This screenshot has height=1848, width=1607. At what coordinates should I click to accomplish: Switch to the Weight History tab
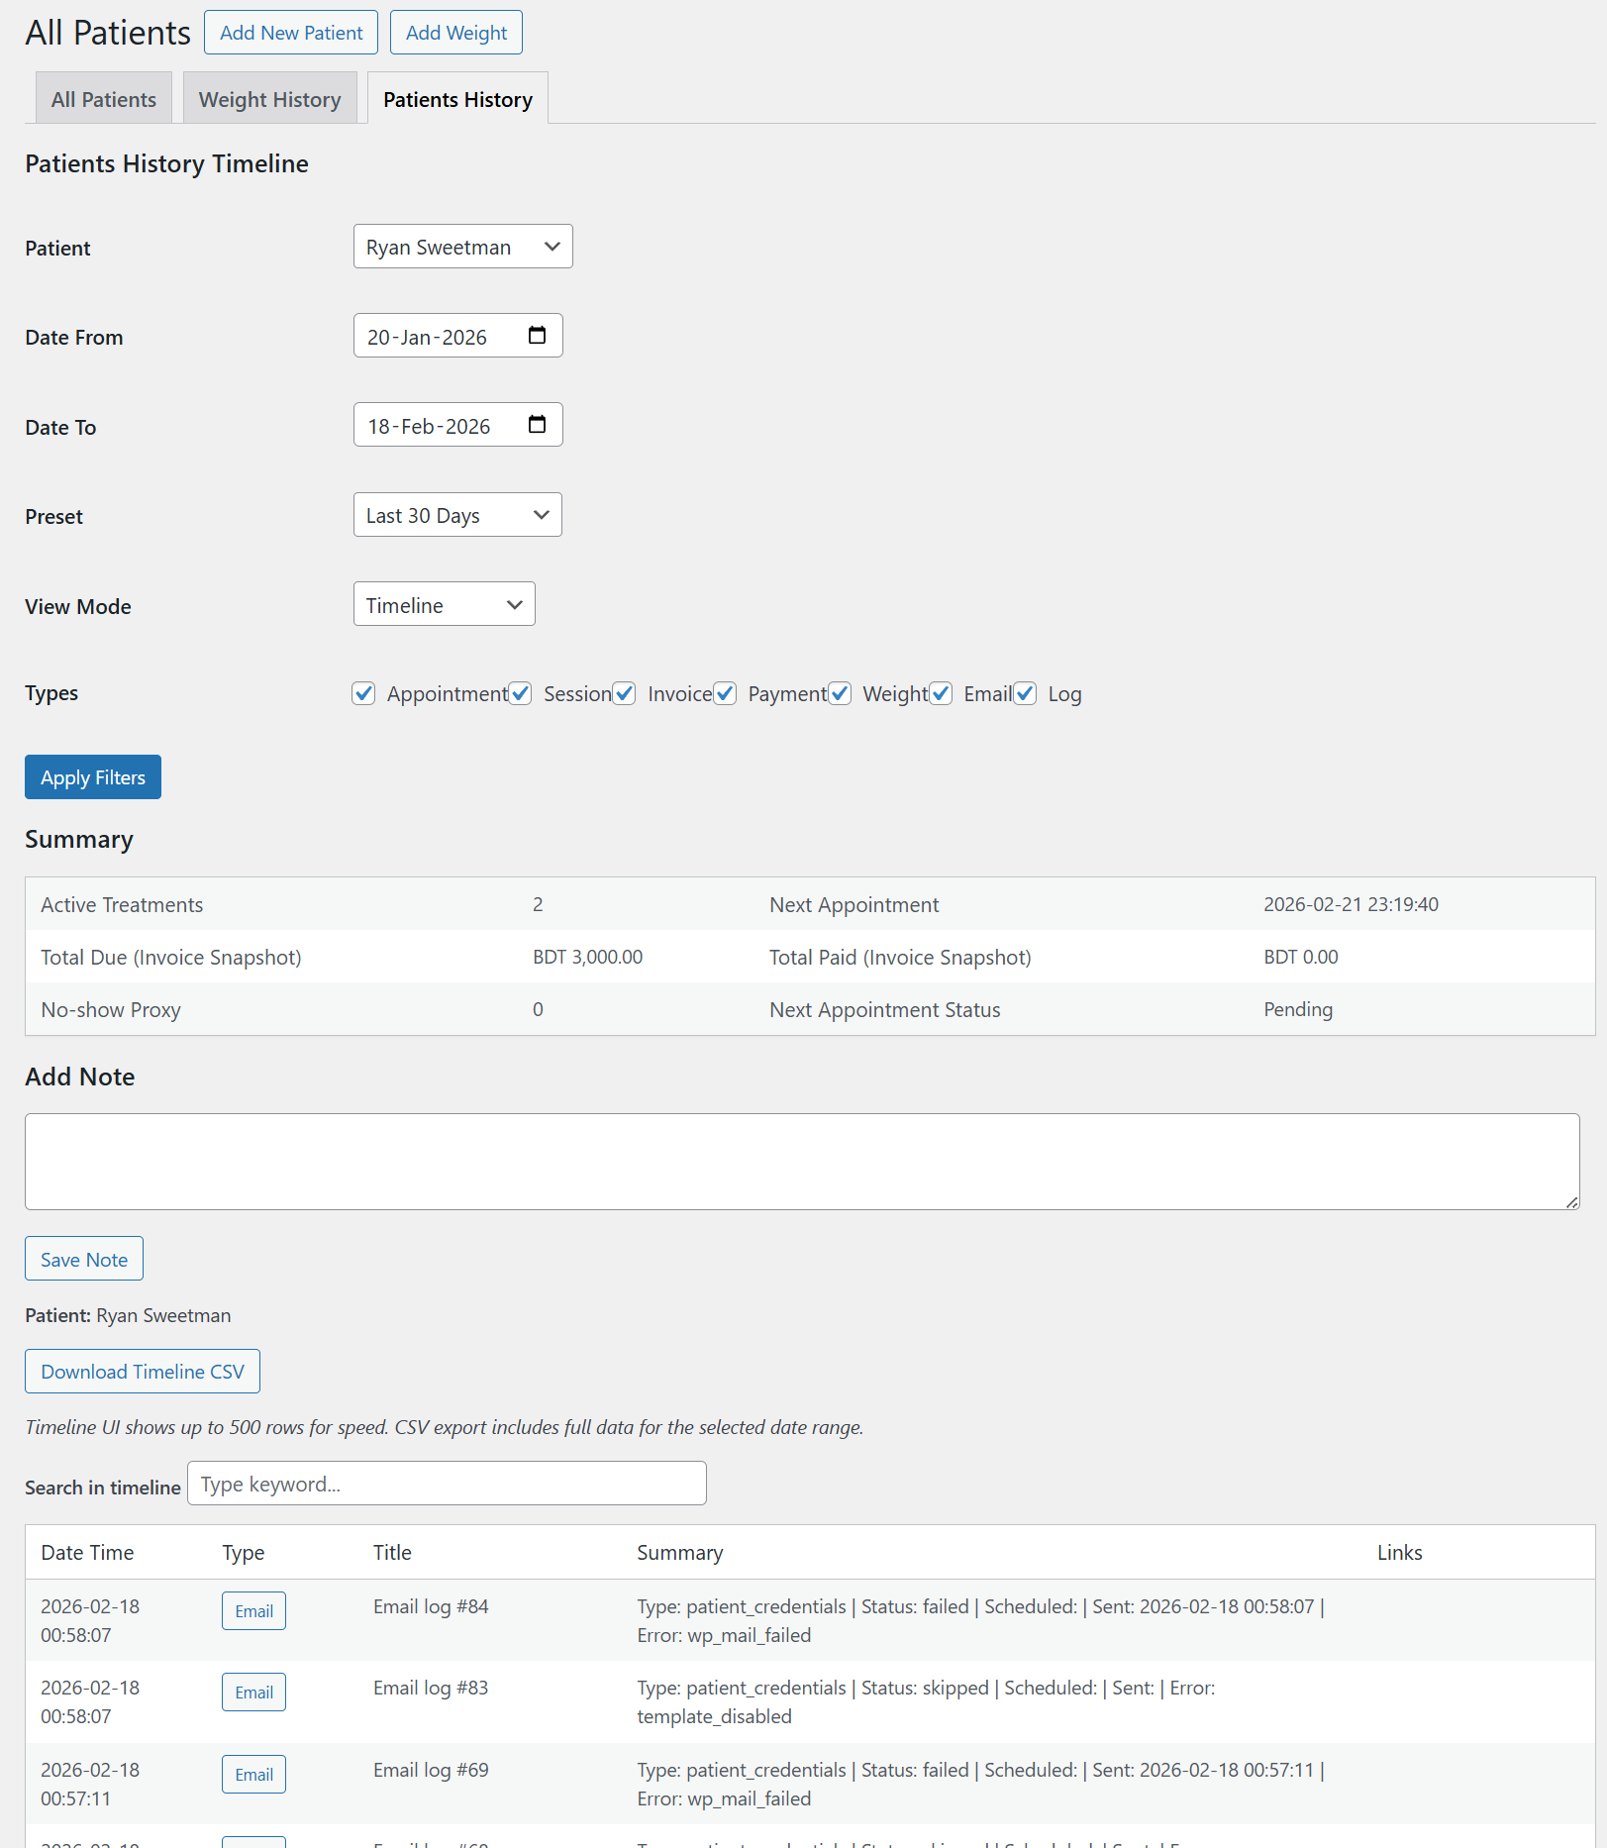[268, 98]
